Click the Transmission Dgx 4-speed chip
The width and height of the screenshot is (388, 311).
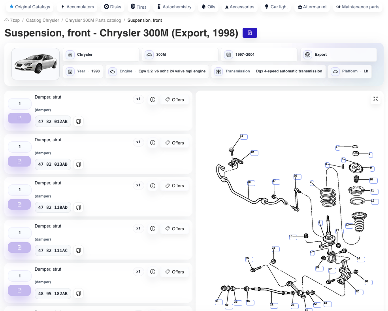[x=269, y=71]
